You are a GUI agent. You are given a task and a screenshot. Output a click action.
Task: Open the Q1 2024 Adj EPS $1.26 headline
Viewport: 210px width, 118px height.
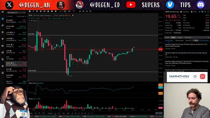(x=187, y=62)
